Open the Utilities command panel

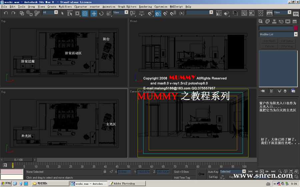click(x=295, y=22)
